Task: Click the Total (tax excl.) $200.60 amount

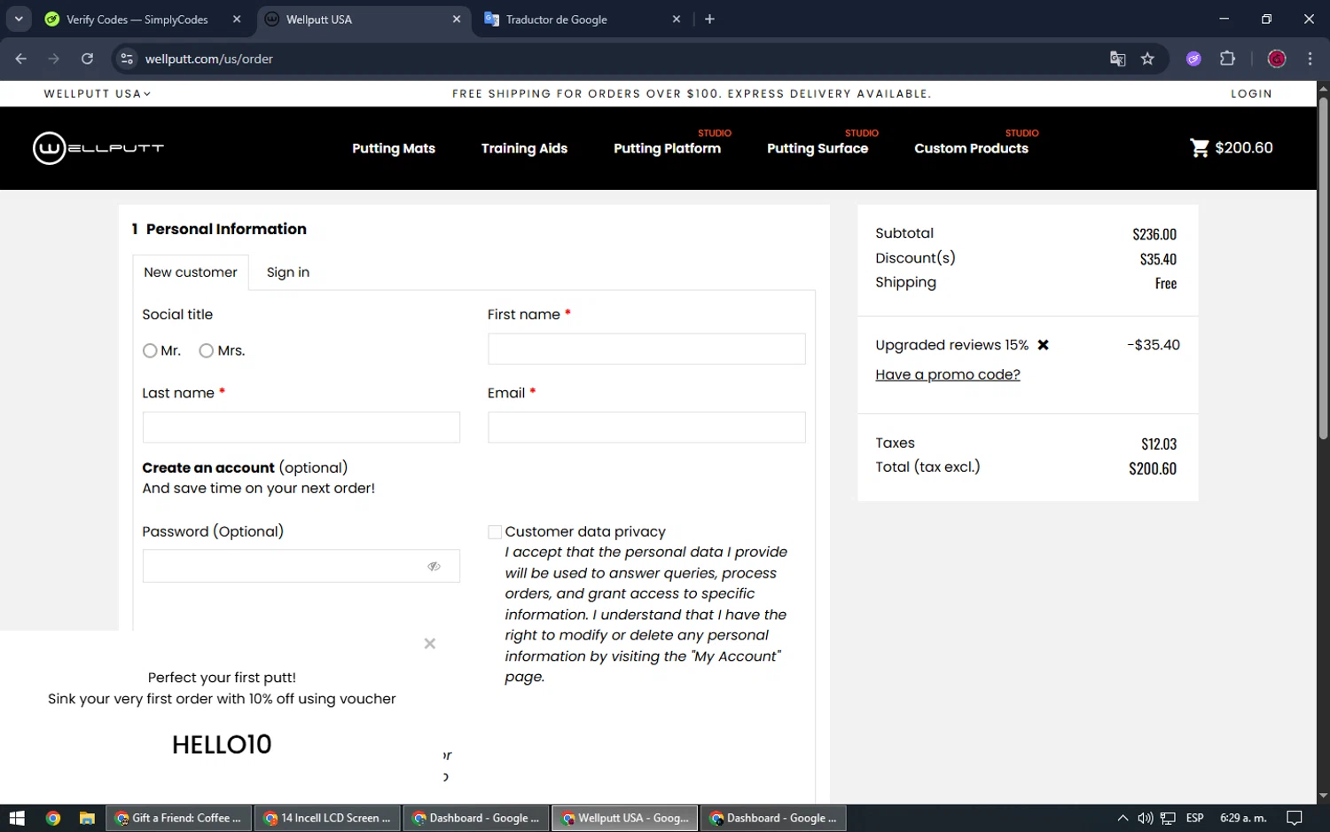Action: click(x=1153, y=468)
